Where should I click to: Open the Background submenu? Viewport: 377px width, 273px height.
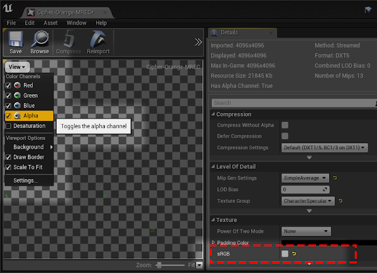point(29,147)
